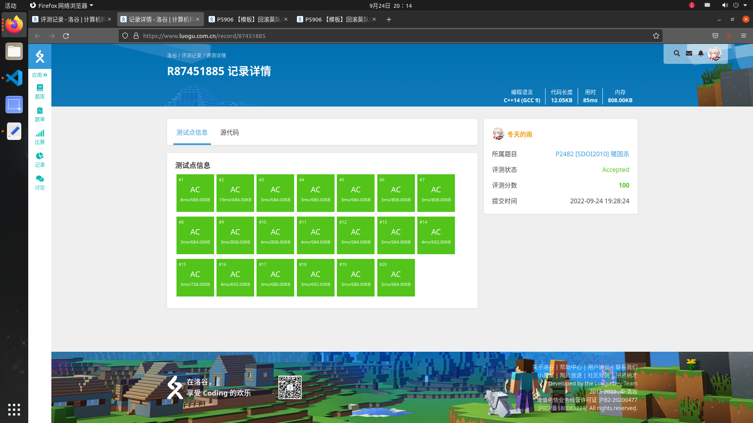
Task: Click 评测记录 in the breadcrumb
Action: (x=191, y=56)
